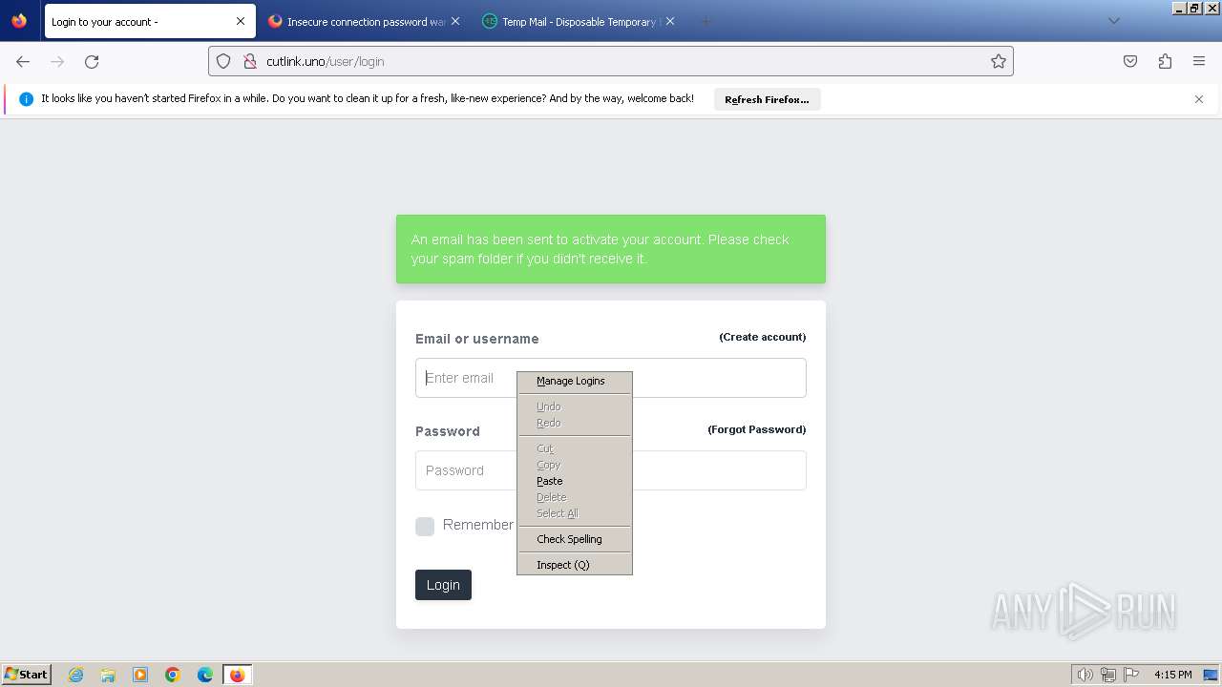Choose Paste from context menu
Image resolution: width=1222 pixels, height=687 pixels.
click(575, 481)
